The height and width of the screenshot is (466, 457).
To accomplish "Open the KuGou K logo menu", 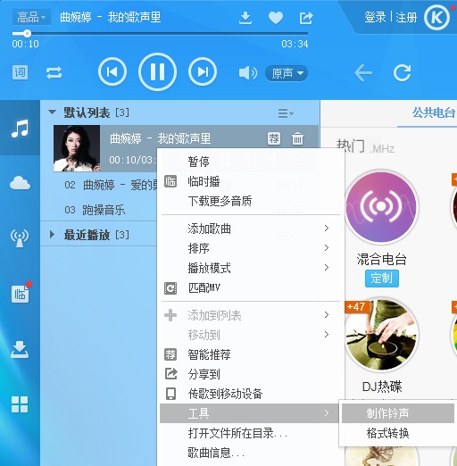I will coord(436,18).
